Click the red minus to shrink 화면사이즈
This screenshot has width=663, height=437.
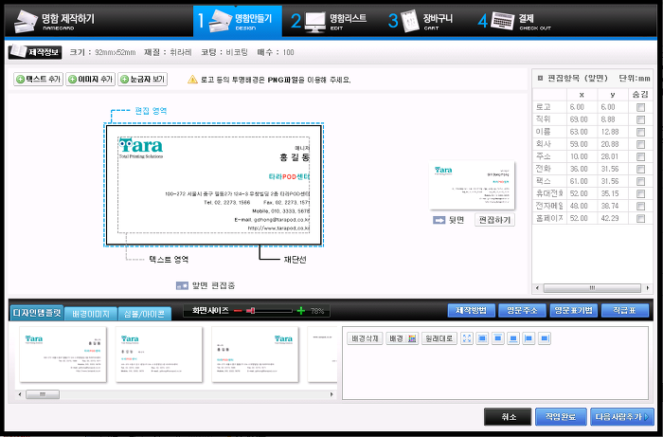click(238, 311)
